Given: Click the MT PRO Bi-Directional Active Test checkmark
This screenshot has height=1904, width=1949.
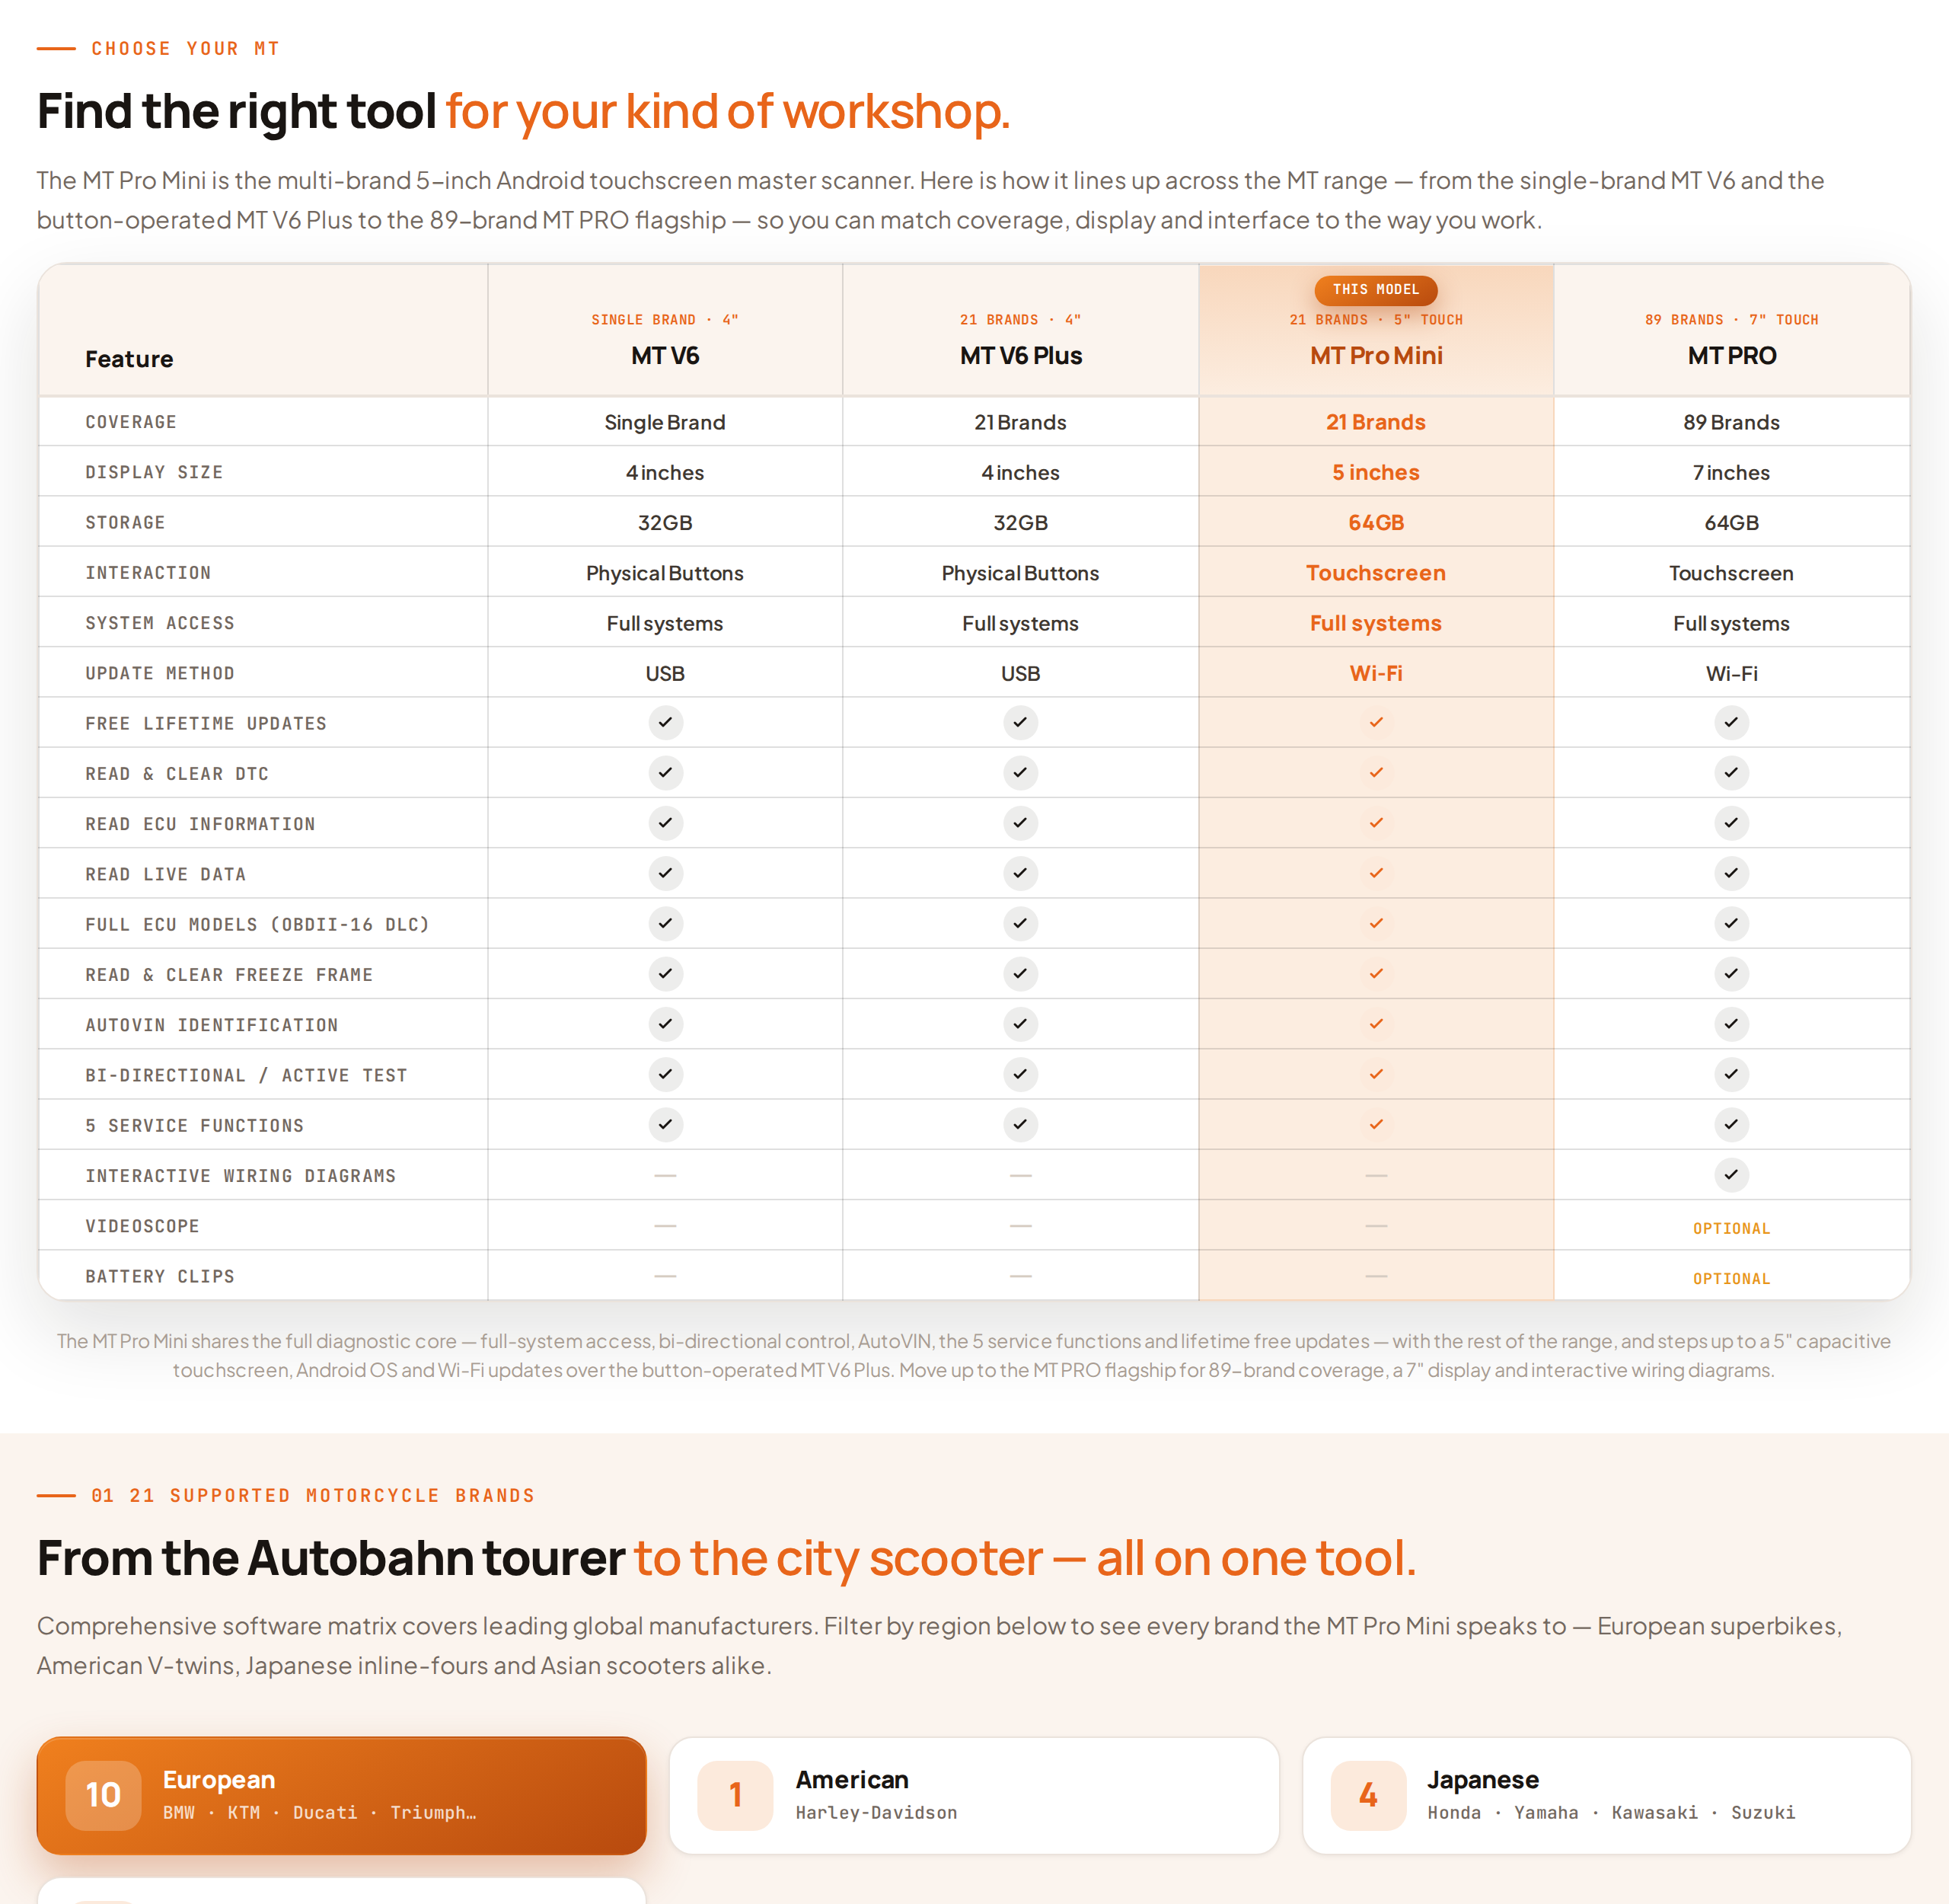Looking at the screenshot, I should 1731,1074.
